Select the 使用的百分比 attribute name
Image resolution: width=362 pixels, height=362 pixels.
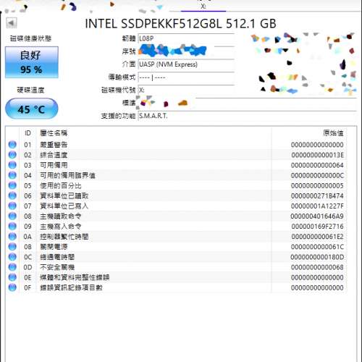pos(61,185)
